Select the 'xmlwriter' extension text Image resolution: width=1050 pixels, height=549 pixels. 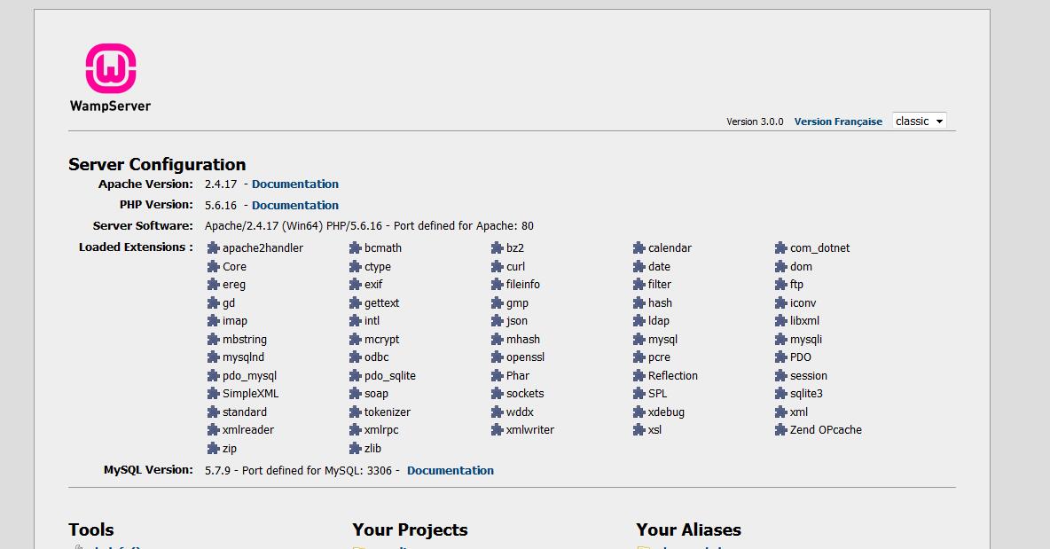530,430
